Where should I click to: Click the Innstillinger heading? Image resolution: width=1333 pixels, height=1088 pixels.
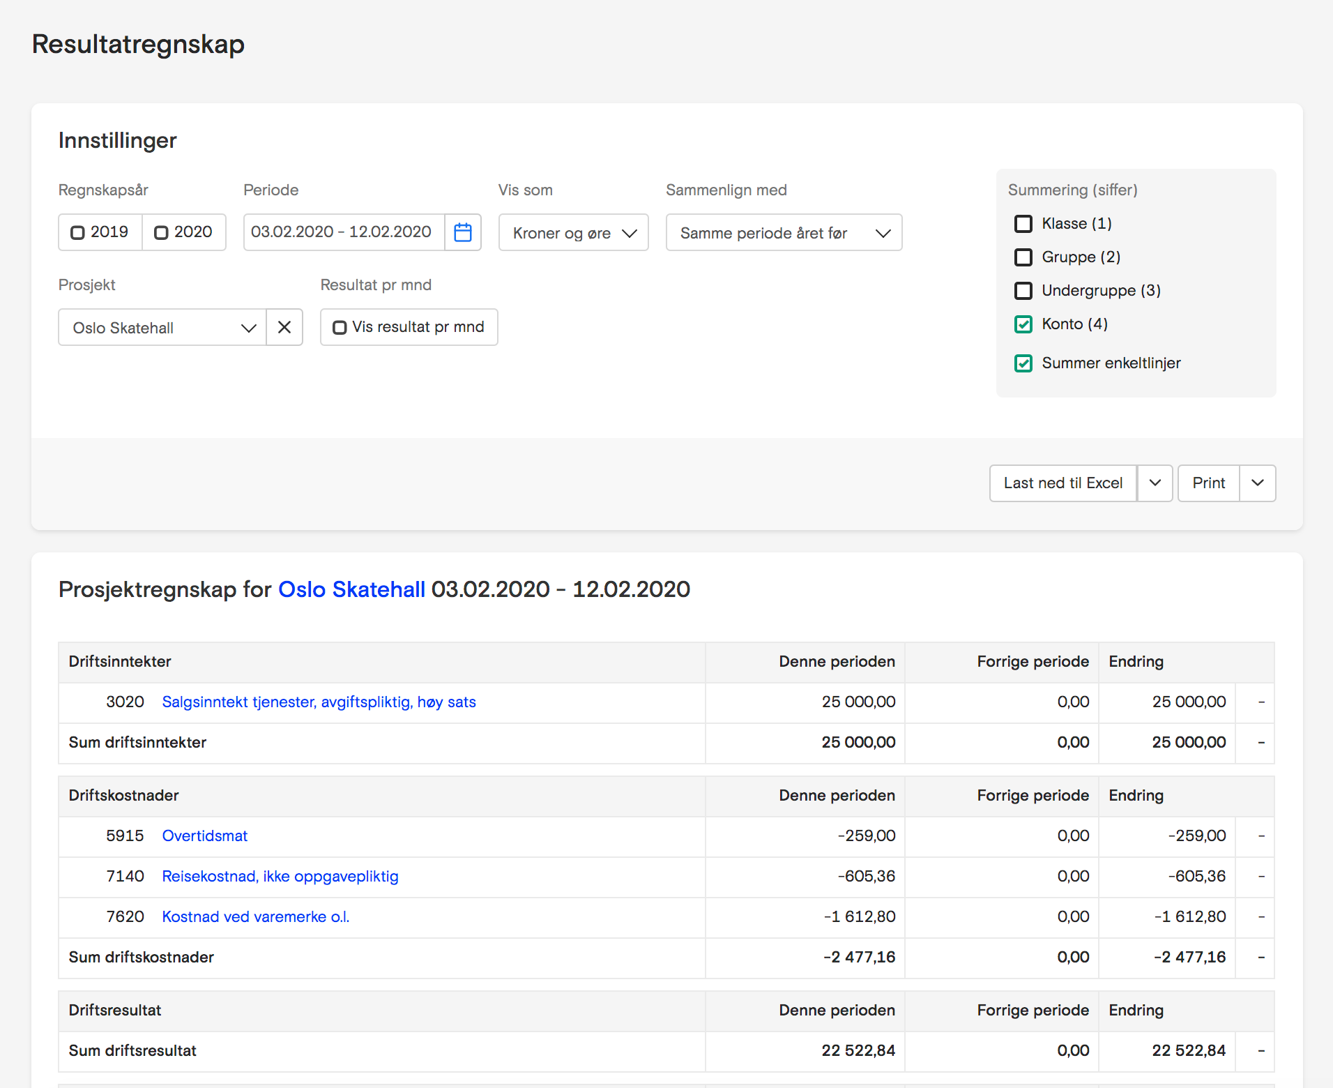[118, 141]
